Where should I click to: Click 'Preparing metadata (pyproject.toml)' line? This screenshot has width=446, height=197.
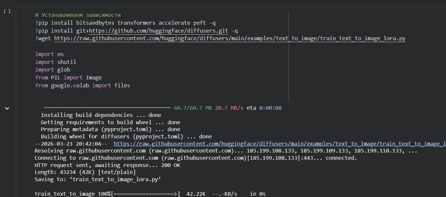pyautogui.click(x=111, y=130)
